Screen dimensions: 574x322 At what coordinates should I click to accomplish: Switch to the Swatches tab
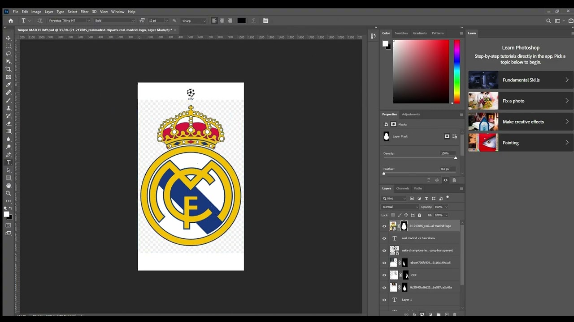click(x=401, y=33)
